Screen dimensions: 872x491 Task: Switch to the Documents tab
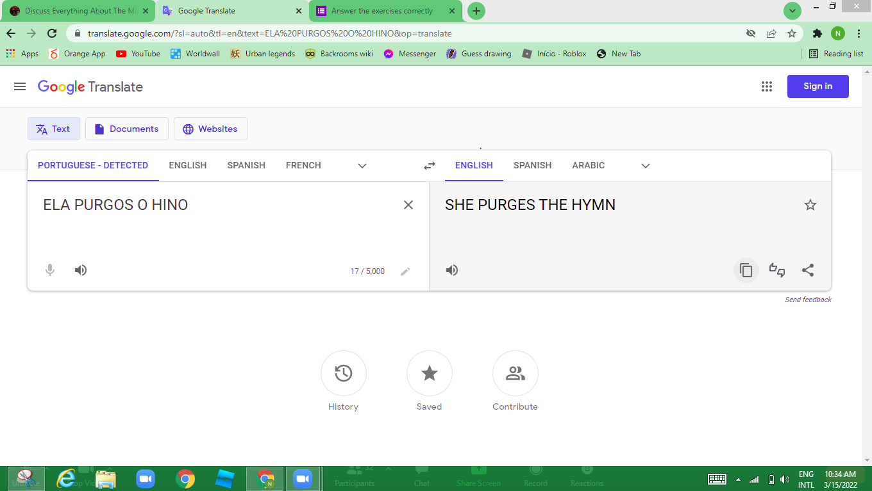(126, 129)
